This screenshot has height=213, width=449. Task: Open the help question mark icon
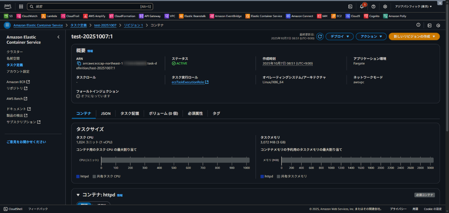pos(373,6)
